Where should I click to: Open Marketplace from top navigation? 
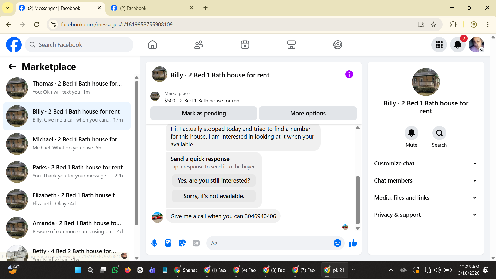point(291,45)
